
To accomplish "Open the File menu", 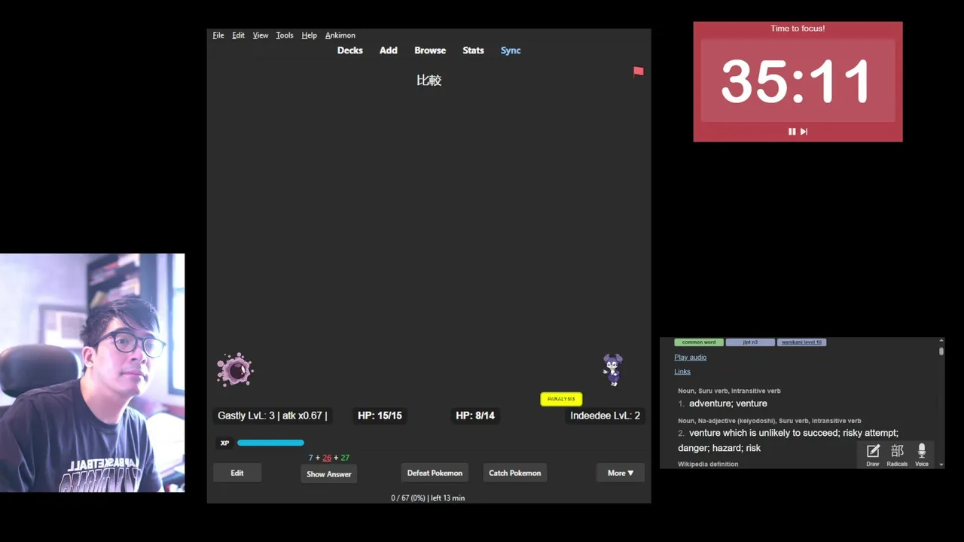I will (218, 35).
